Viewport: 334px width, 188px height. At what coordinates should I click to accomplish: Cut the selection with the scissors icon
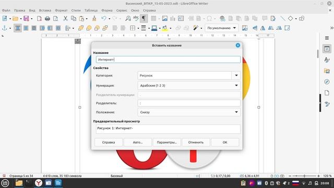[x=65, y=19]
